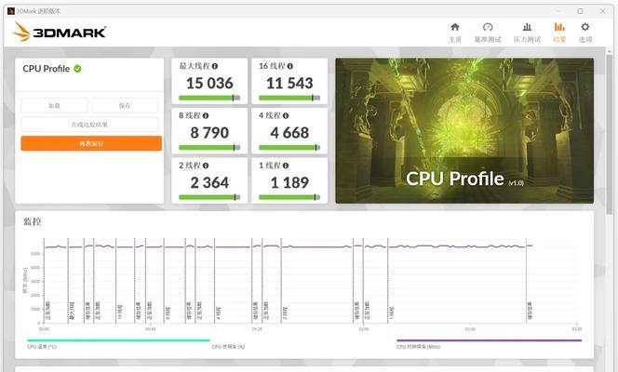This screenshot has width=618, height=372.
Task: Click the orange Run again button
Action: (x=91, y=143)
